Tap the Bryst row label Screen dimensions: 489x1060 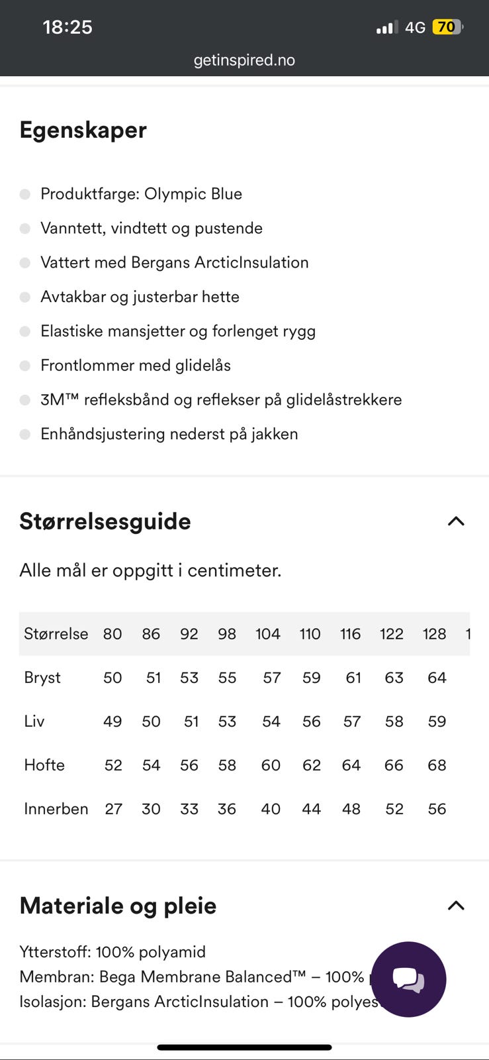[x=42, y=678]
